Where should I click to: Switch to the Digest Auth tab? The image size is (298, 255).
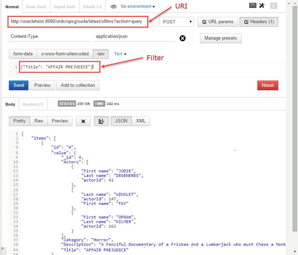tap(64, 7)
